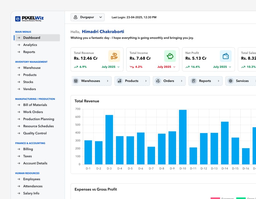Viewport: 256px width, 199px height.
Task: Click the arrow icon beside Employees
Action: coord(19,179)
